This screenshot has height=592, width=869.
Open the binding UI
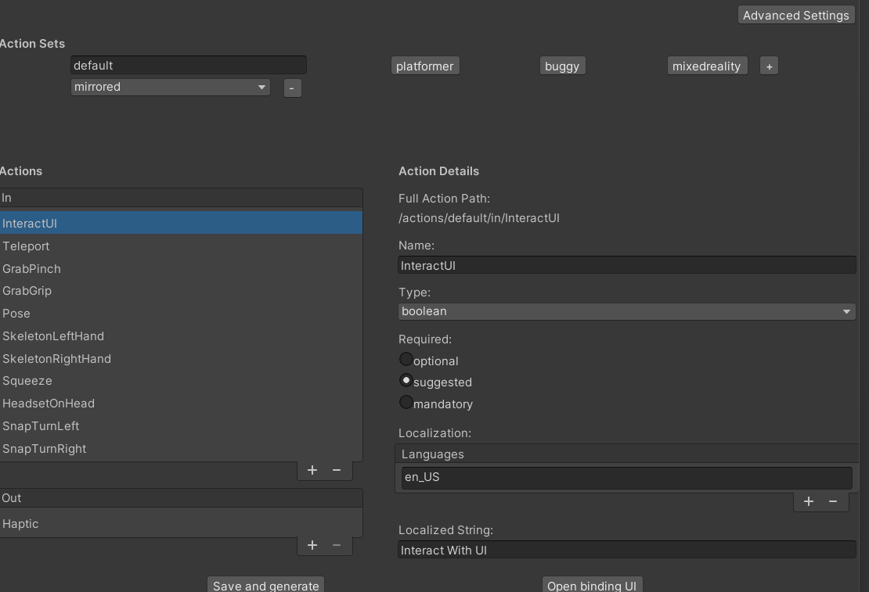(x=592, y=585)
